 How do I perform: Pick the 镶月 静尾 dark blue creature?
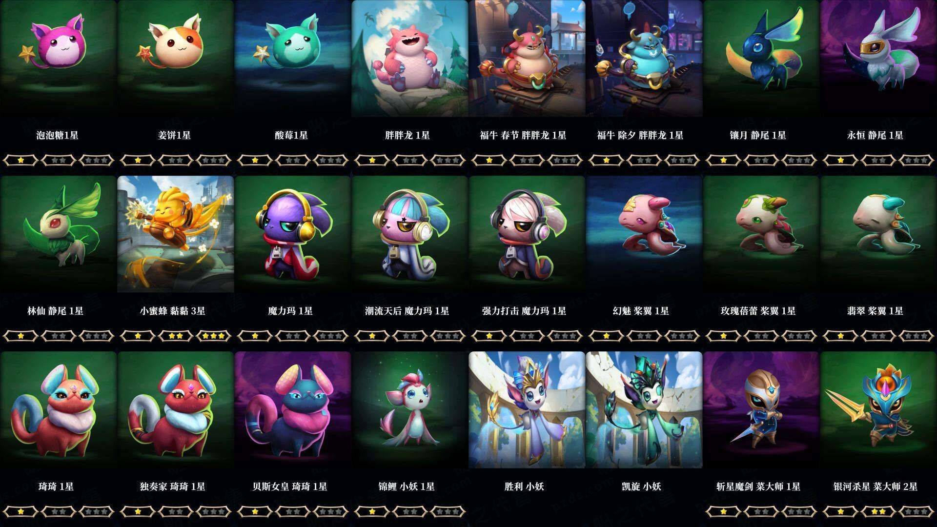(x=761, y=59)
